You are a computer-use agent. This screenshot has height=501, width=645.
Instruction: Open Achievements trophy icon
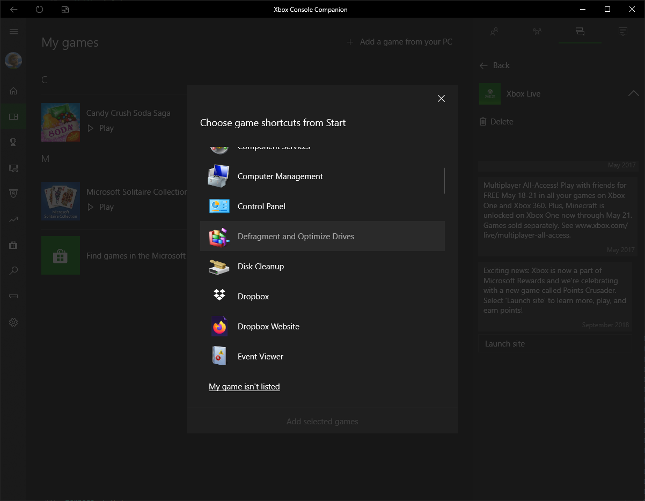14,142
